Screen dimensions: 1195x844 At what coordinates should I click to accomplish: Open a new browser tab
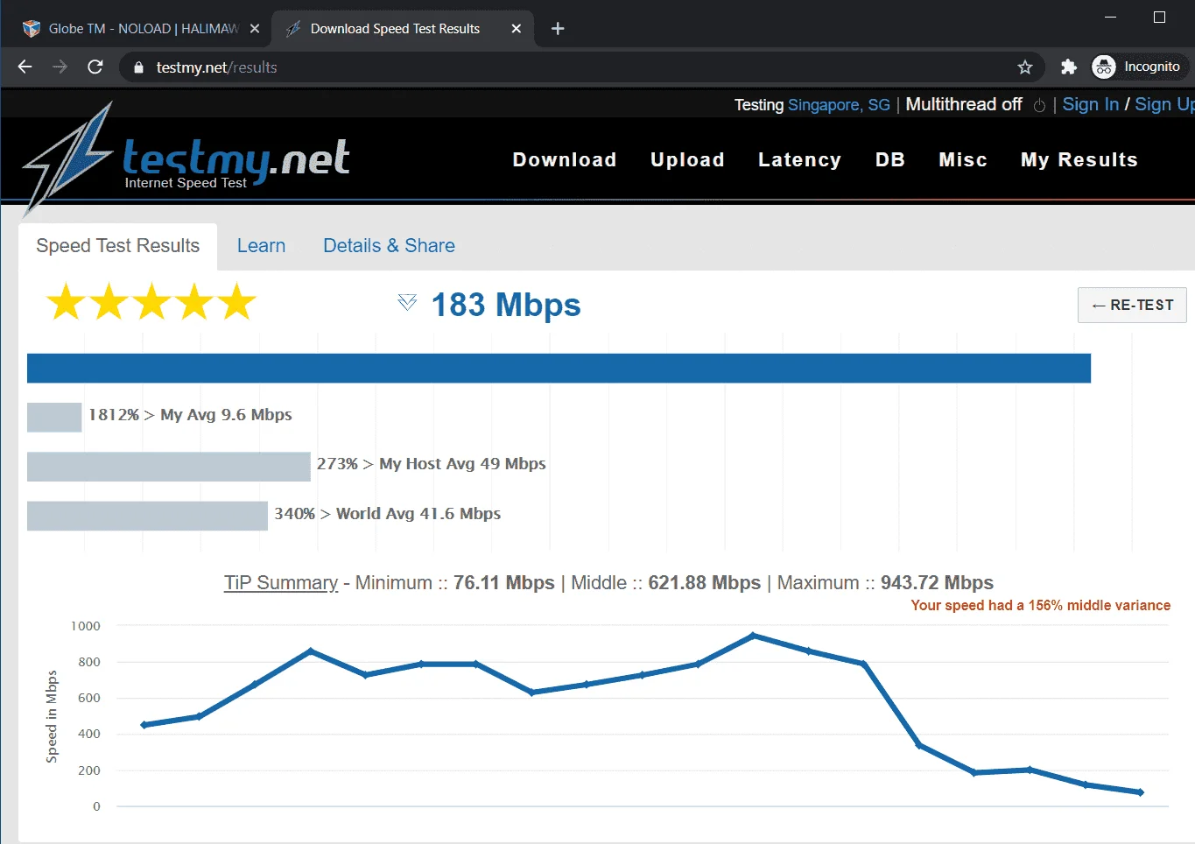558,28
